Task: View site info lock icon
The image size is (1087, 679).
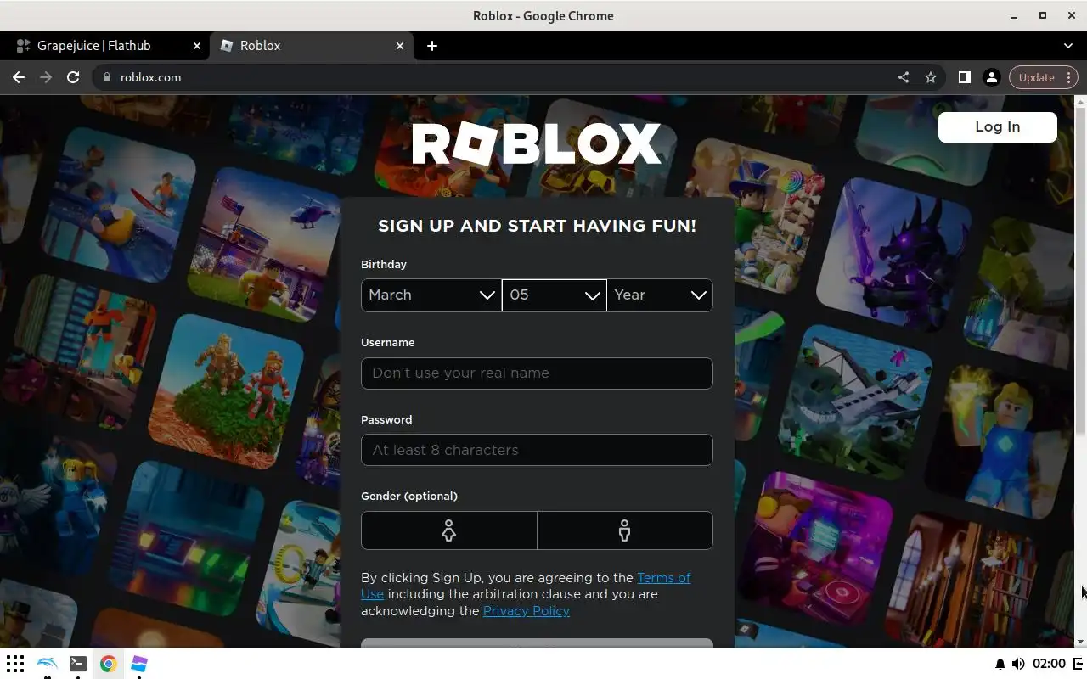Action: [106, 77]
